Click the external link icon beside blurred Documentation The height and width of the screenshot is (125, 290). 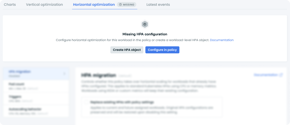(x=281, y=75)
